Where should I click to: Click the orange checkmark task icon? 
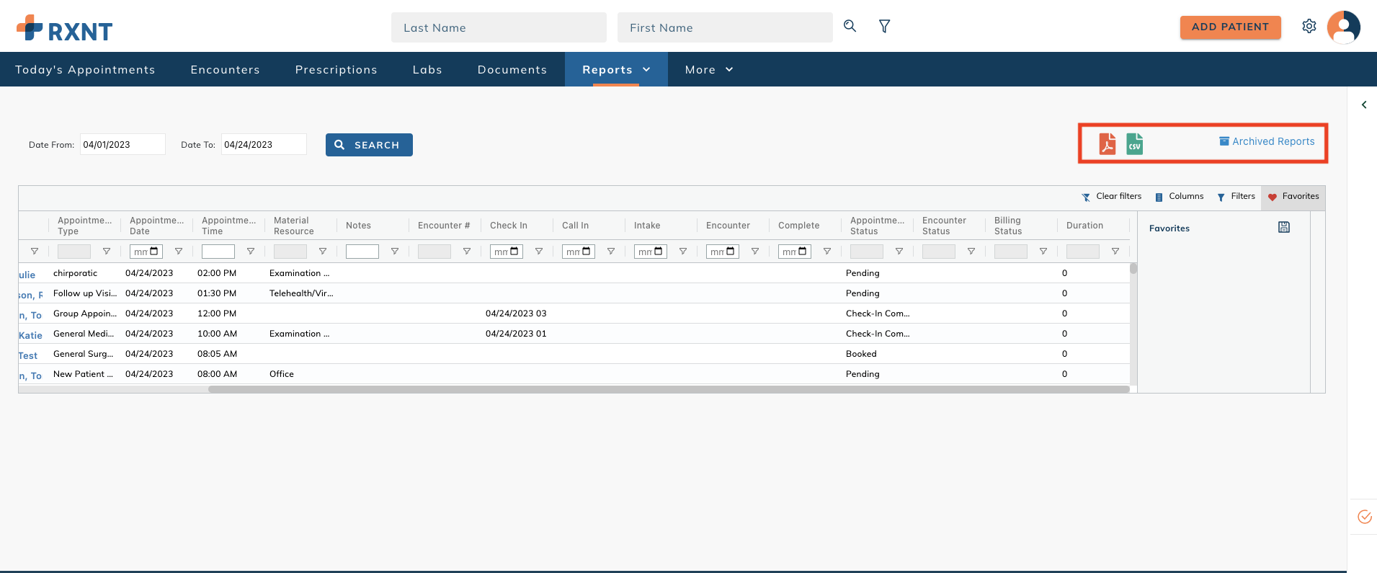tap(1365, 517)
